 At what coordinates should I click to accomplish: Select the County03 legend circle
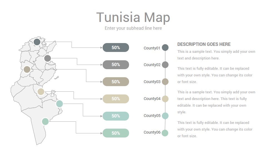click(165, 82)
